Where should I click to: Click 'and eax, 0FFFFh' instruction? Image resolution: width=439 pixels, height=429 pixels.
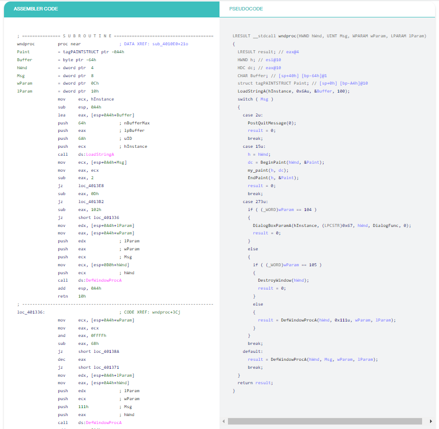click(x=82, y=335)
